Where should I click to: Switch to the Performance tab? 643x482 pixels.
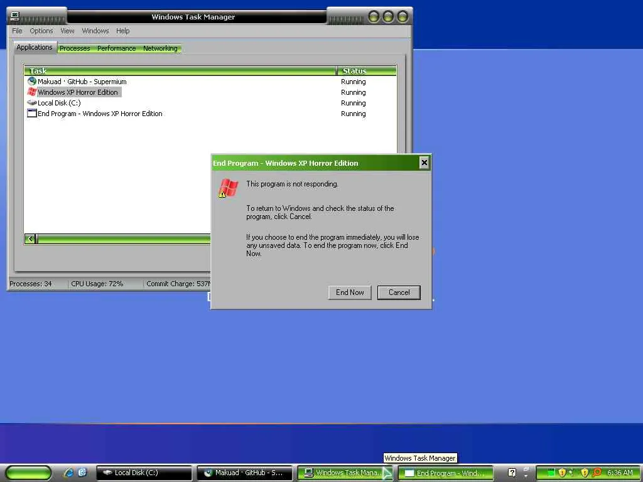[116, 48]
